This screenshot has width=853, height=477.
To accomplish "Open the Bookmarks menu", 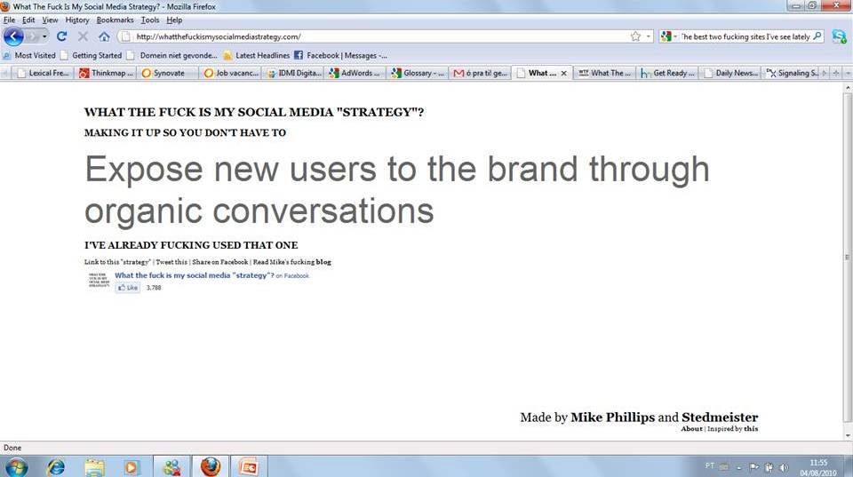I will coord(115,20).
